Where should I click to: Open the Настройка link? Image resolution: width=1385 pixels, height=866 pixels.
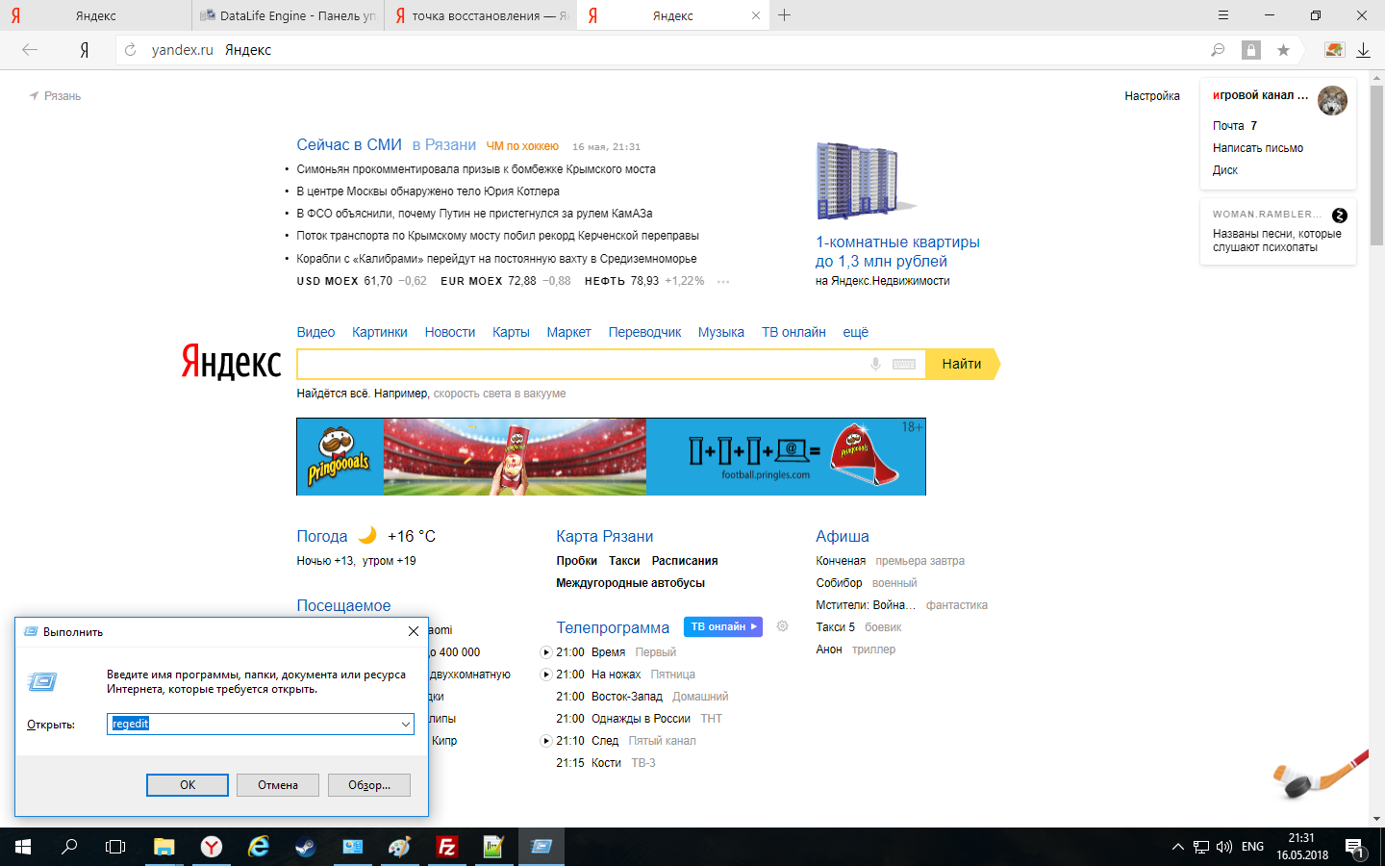pyautogui.click(x=1152, y=96)
